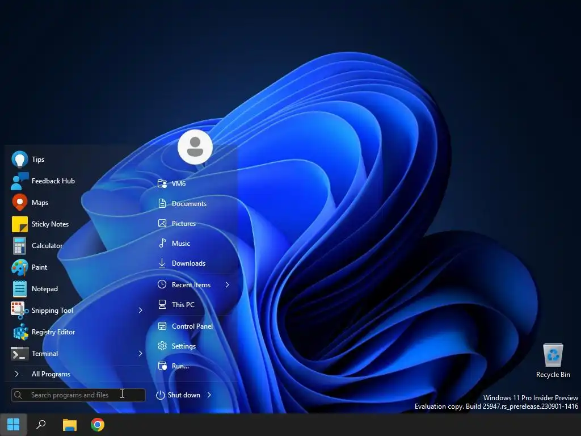Viewport: 581px width, 436px height.
Task: Click the user account avatar picture
Action: pos(195,147)
